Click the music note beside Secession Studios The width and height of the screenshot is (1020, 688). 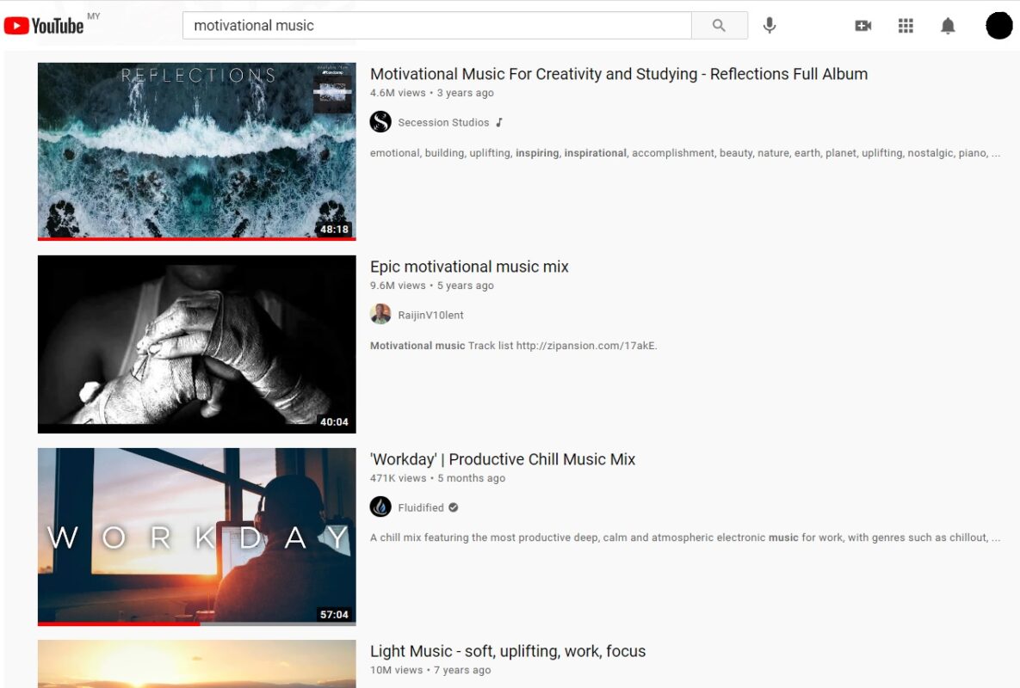click(499, 122)
